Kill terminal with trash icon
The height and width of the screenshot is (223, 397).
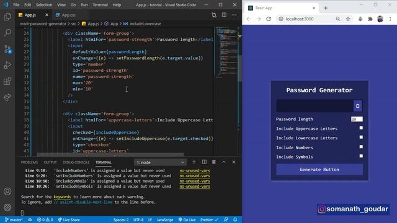pyautogui.click(x=214, y=162)
